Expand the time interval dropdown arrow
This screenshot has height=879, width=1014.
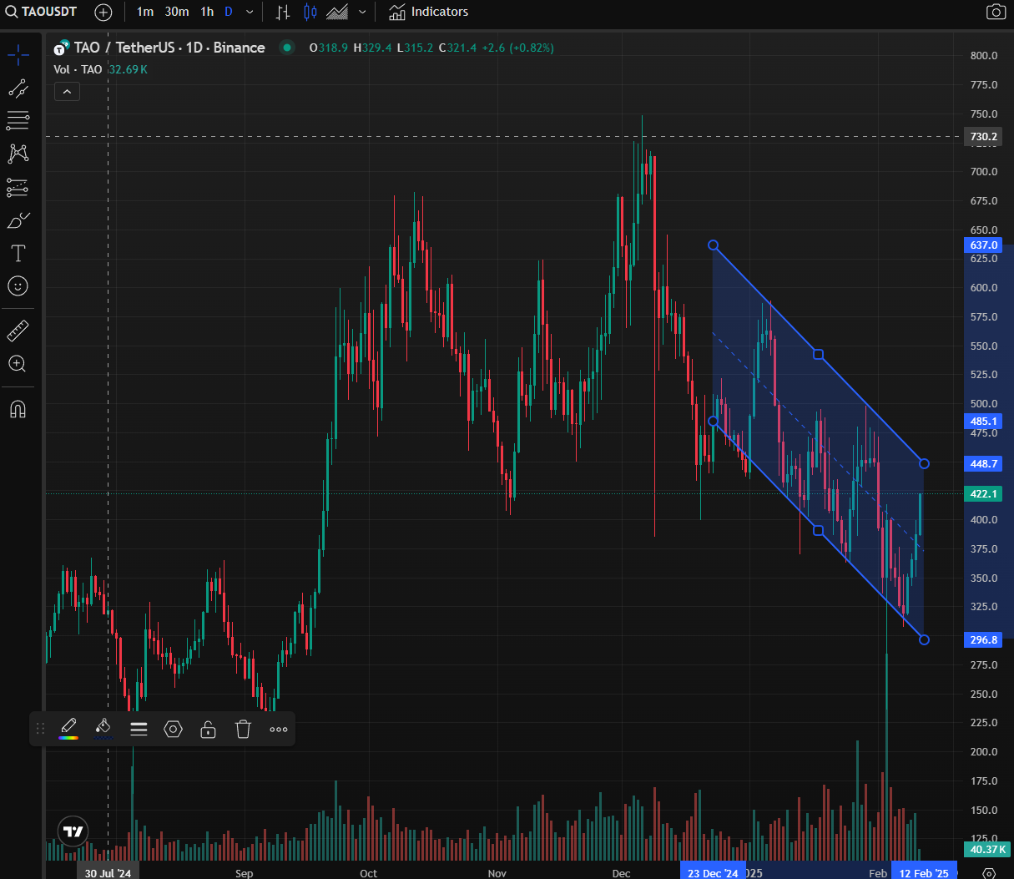250,12
